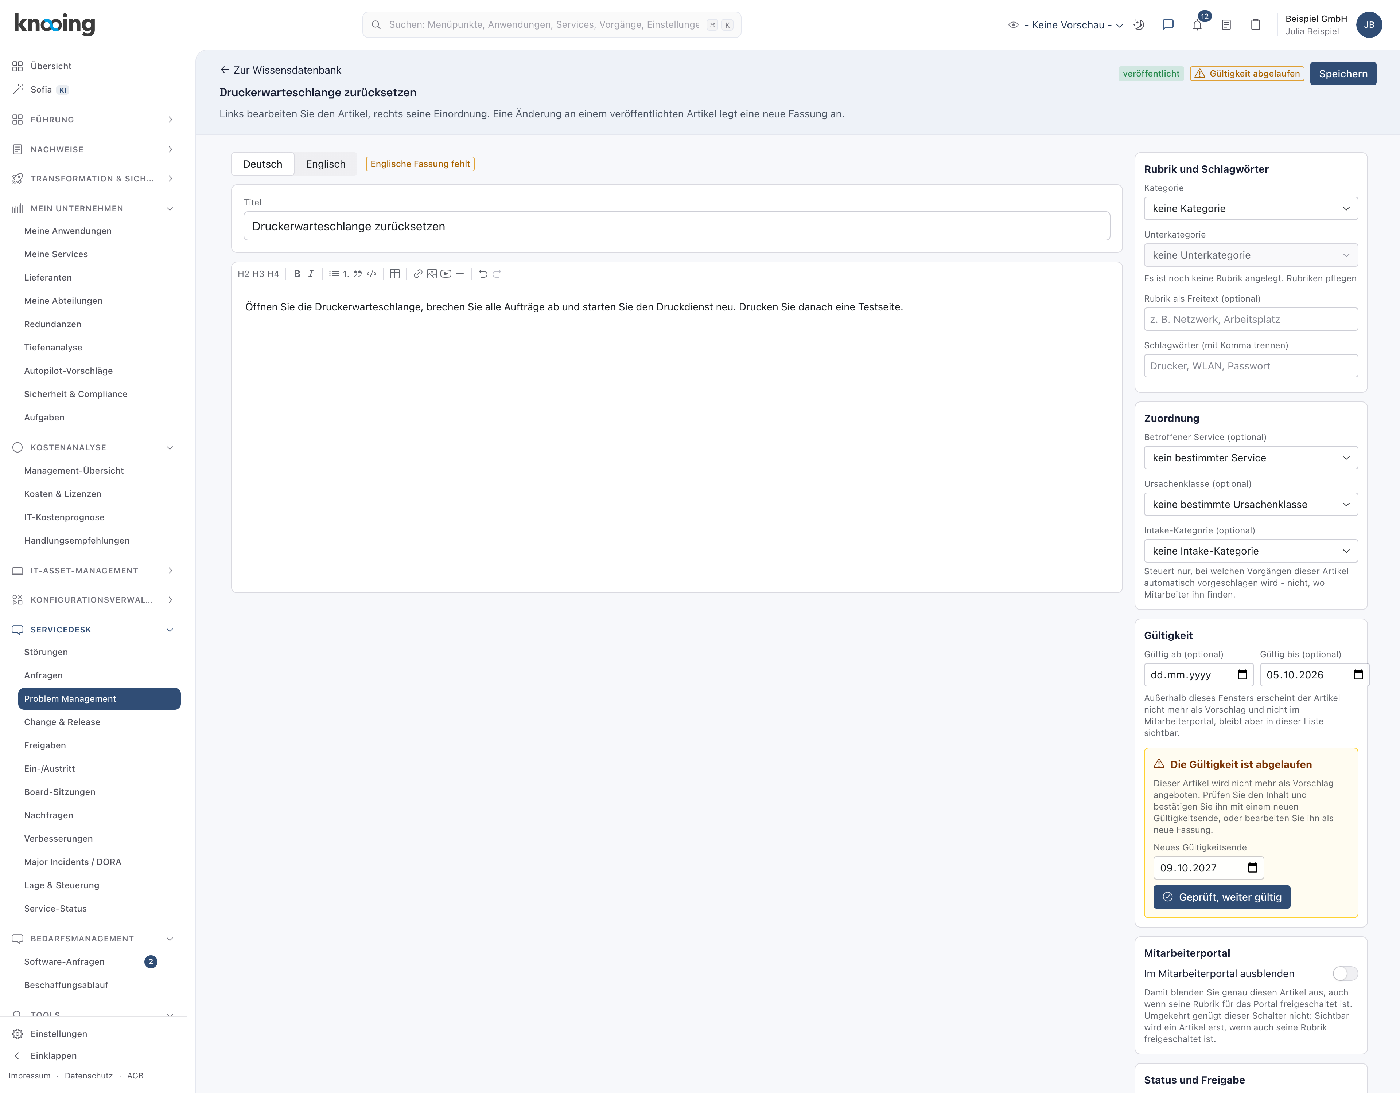Toggle bold formatting in the editor toolbar
Screen dimensions: 1400x1093
(297, 274)
